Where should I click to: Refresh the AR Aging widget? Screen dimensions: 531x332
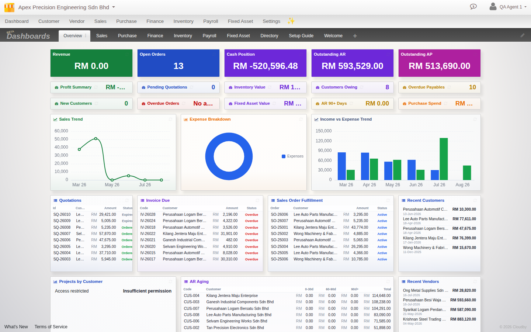(x=388, y=281)
